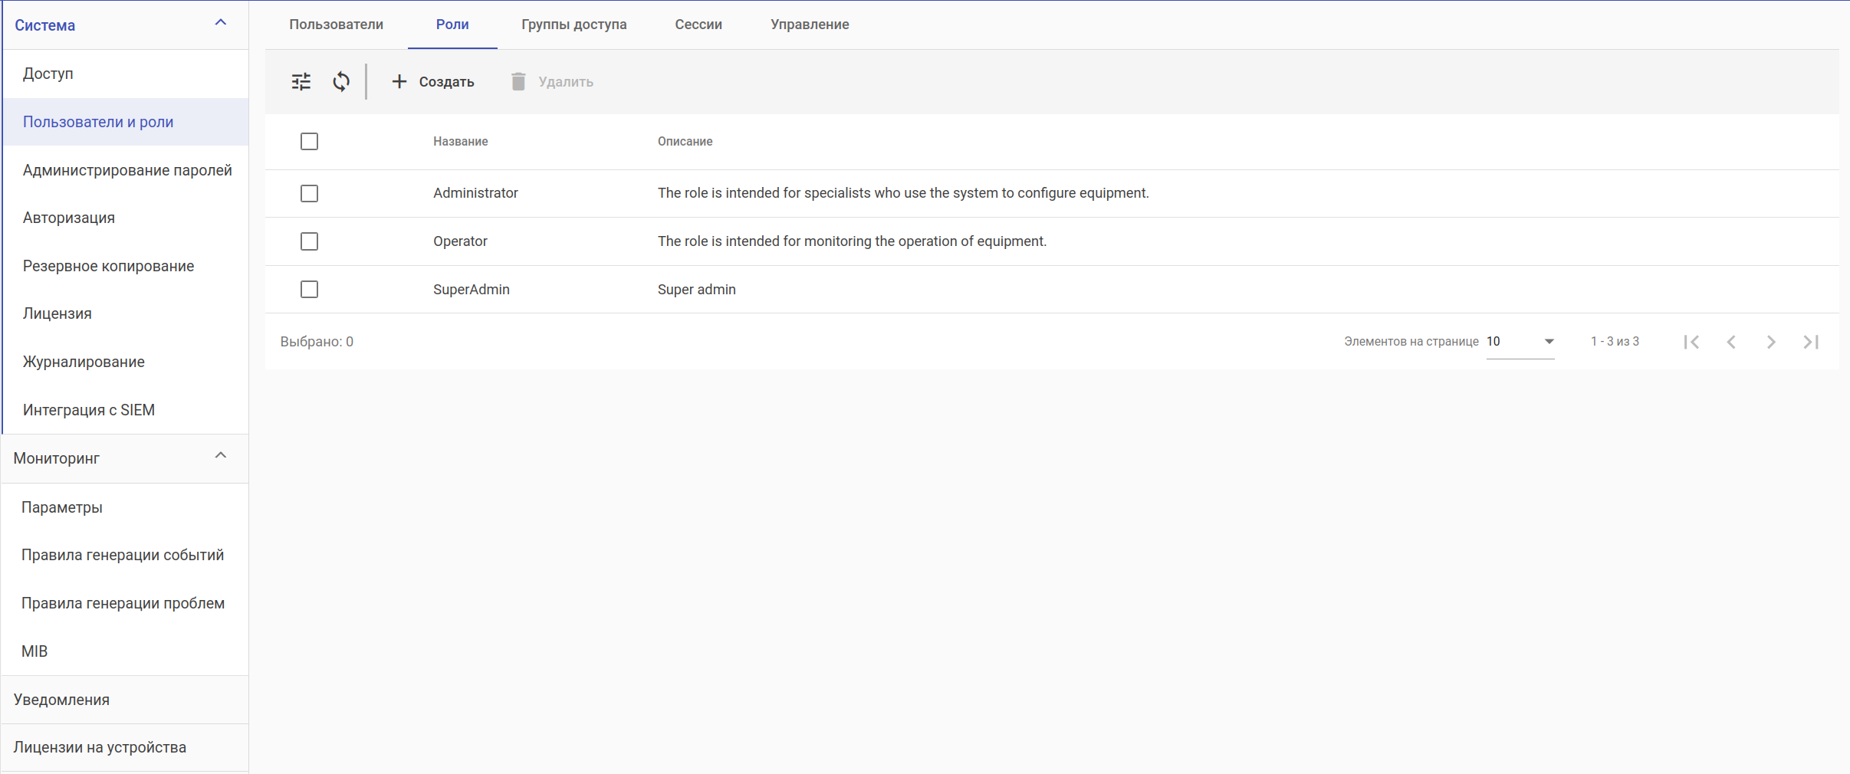Switch to the Пользователи tab
The height and width of the screenshot is (774, 1850).
336,25
